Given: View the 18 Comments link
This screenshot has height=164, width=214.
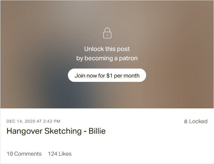Looking at the screenshot, I should point(24,154).
